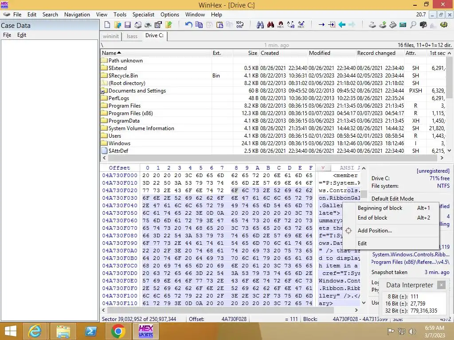Image resolution: width=454 pixels, height=340 pixels.
Task: Open Internet Explorer from the taskbar
Action: (35, 331)
